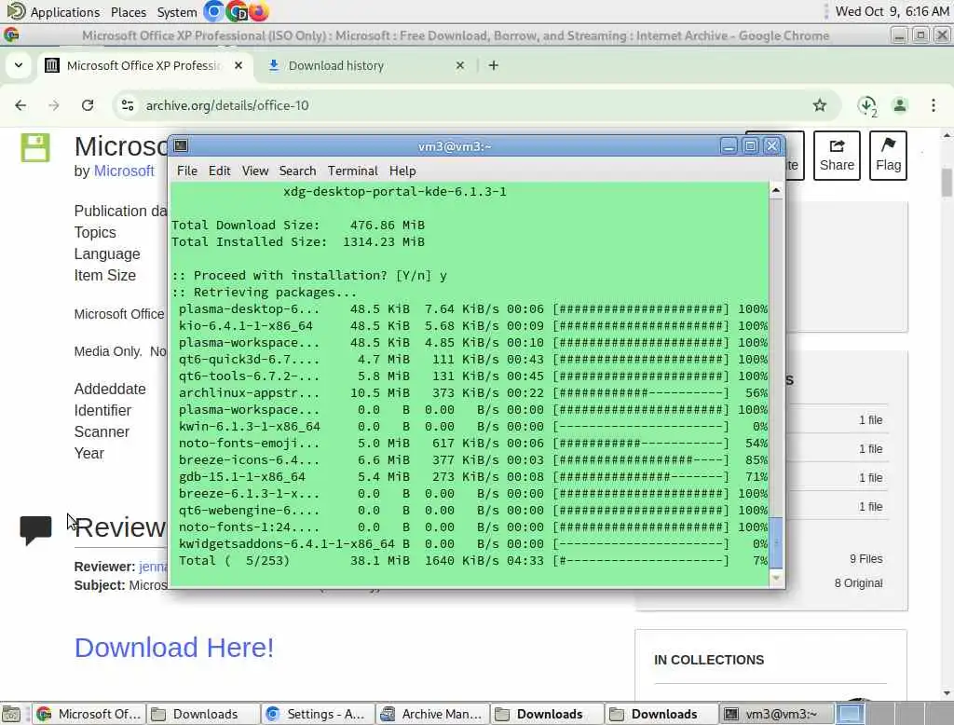Screen dimensions: 954x725
Task: Go forward in Chrome
Action: (54, 105)
